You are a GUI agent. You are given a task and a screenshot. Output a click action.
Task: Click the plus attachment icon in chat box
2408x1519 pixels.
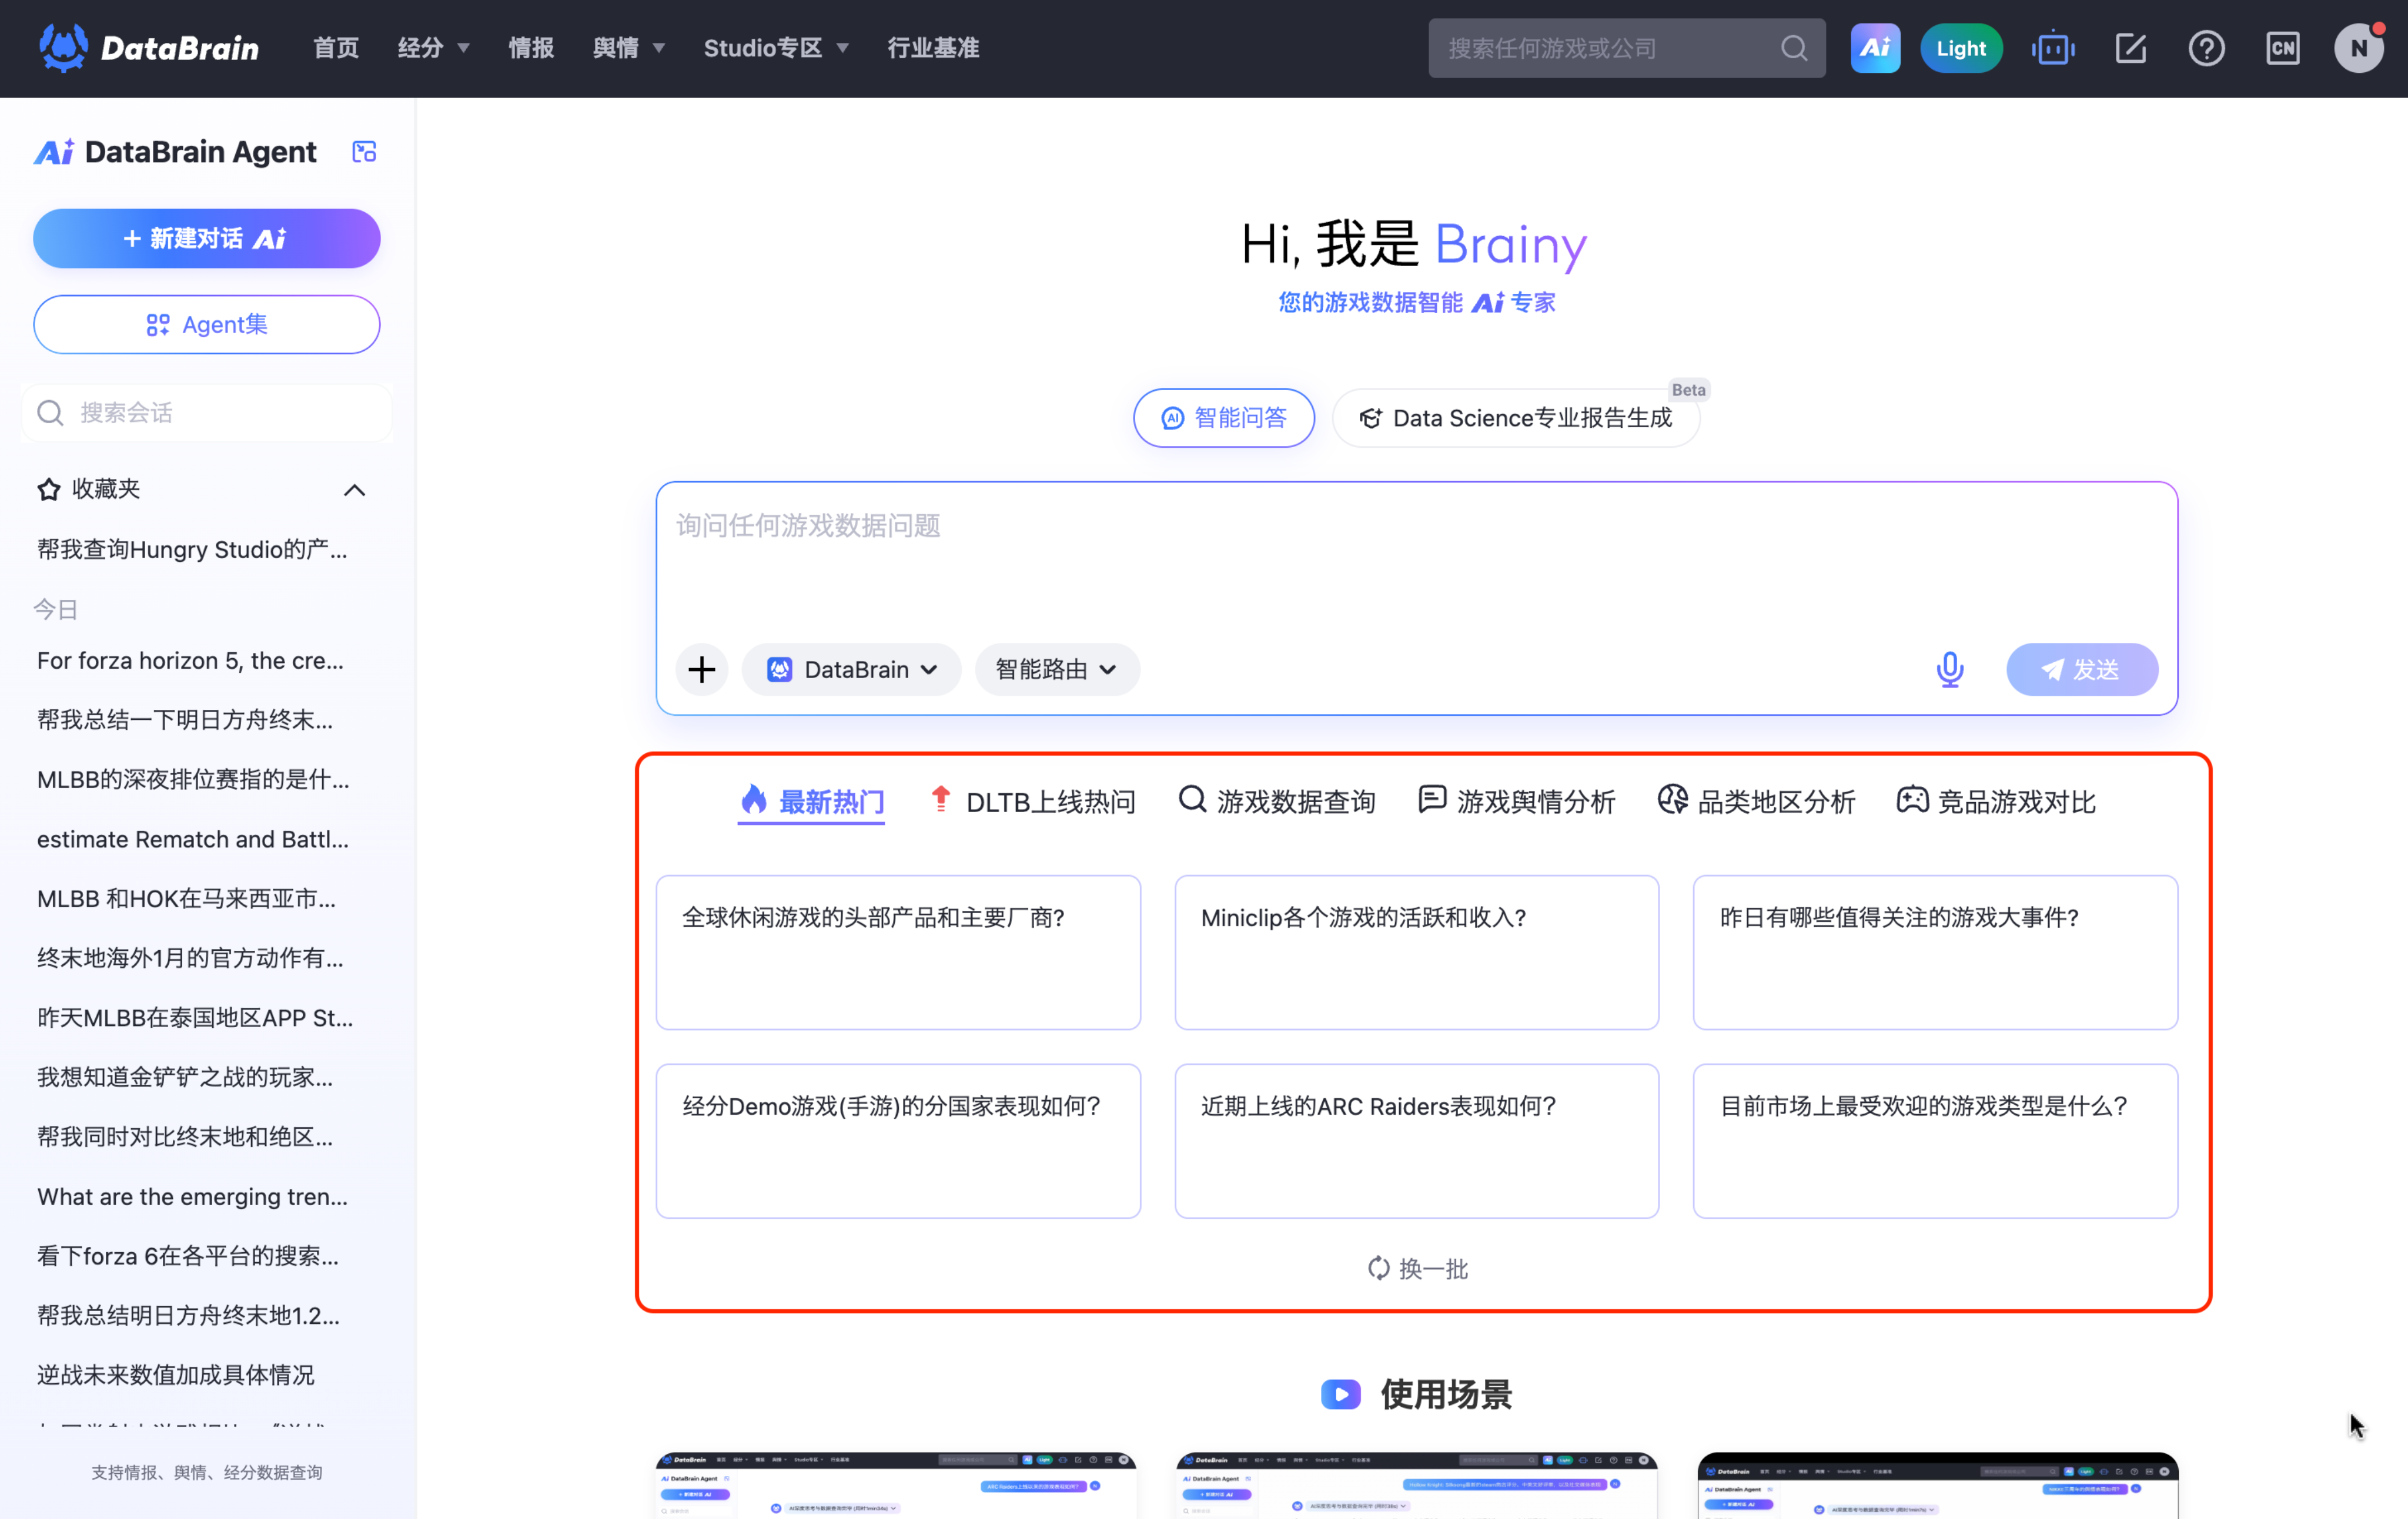pyautogui.click(x=702, y=669)
